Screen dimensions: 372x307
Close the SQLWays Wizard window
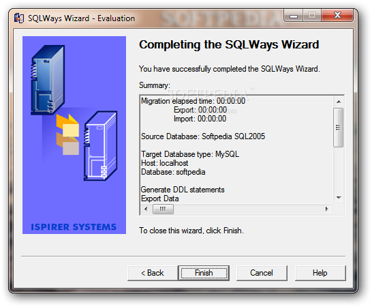click(337, 16)
